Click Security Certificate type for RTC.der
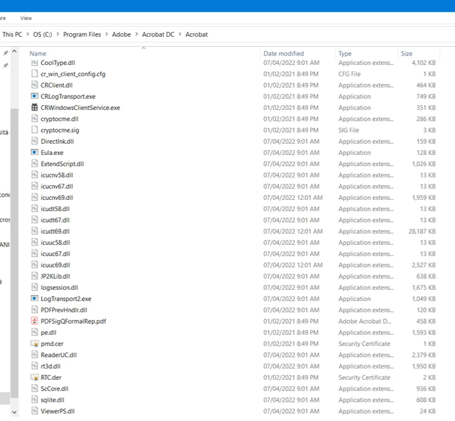Image resolution: width=455 pixels, height=421 pixels. [x=364, y=377]
